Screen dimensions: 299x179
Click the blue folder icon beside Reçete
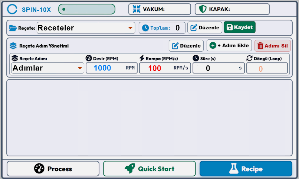(13, 28)
